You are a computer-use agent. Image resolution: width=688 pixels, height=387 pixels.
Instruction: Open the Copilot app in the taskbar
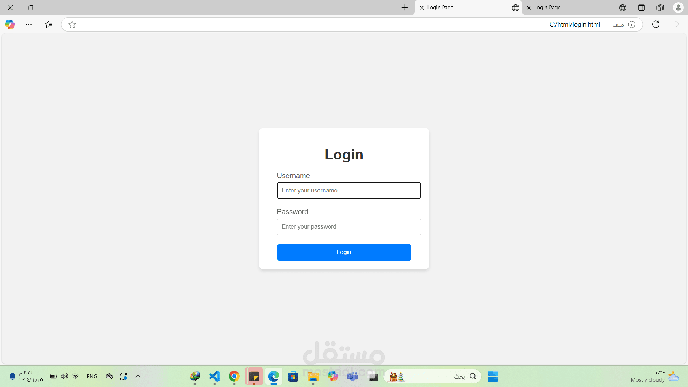333,376
